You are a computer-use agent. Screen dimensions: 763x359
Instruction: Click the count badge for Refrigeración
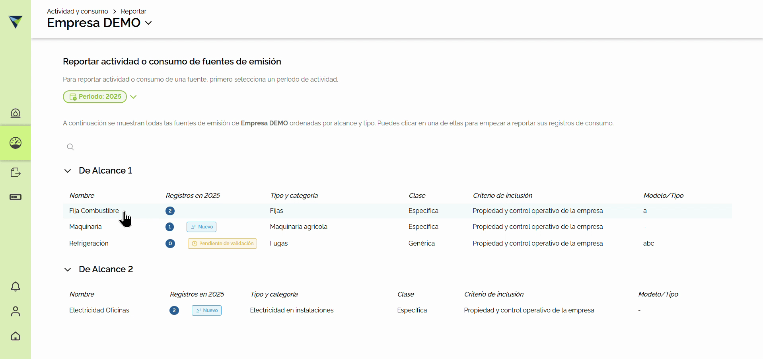pyautogui.click(x=170, y=244)
